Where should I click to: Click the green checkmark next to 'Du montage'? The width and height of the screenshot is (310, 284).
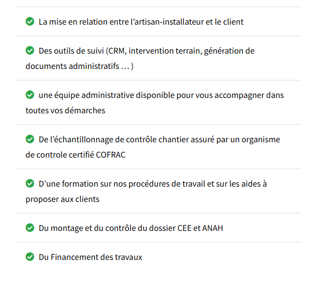pyautogui.click(x=30, y=228)
